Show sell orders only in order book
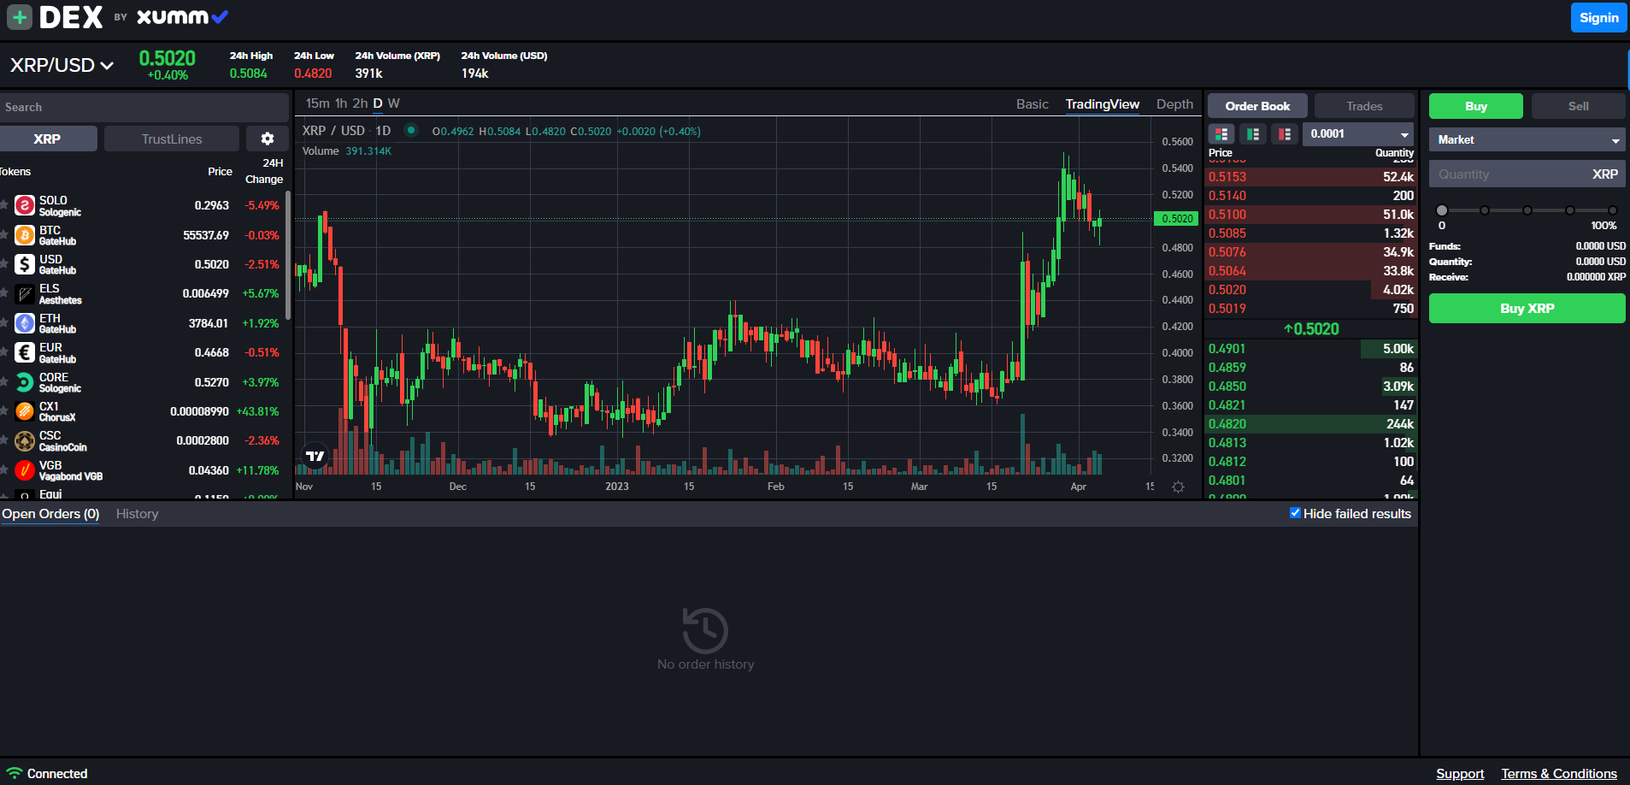1630x785 pixels. 1285,134
